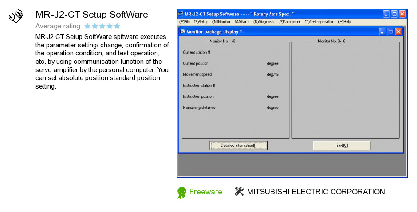The image size is (417, 212).
Task: Click the first rating star
Action: click(87, 26)
